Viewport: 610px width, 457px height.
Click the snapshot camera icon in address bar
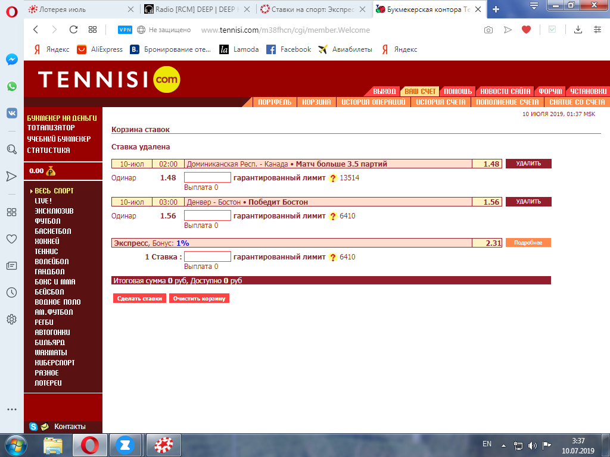pyautogui.click(x=488, y=30)
